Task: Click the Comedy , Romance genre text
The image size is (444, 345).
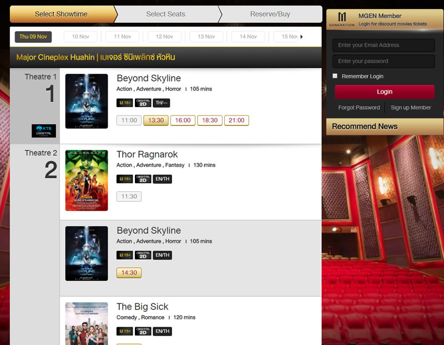Action: pyautogui.click(x=140, y=317)
